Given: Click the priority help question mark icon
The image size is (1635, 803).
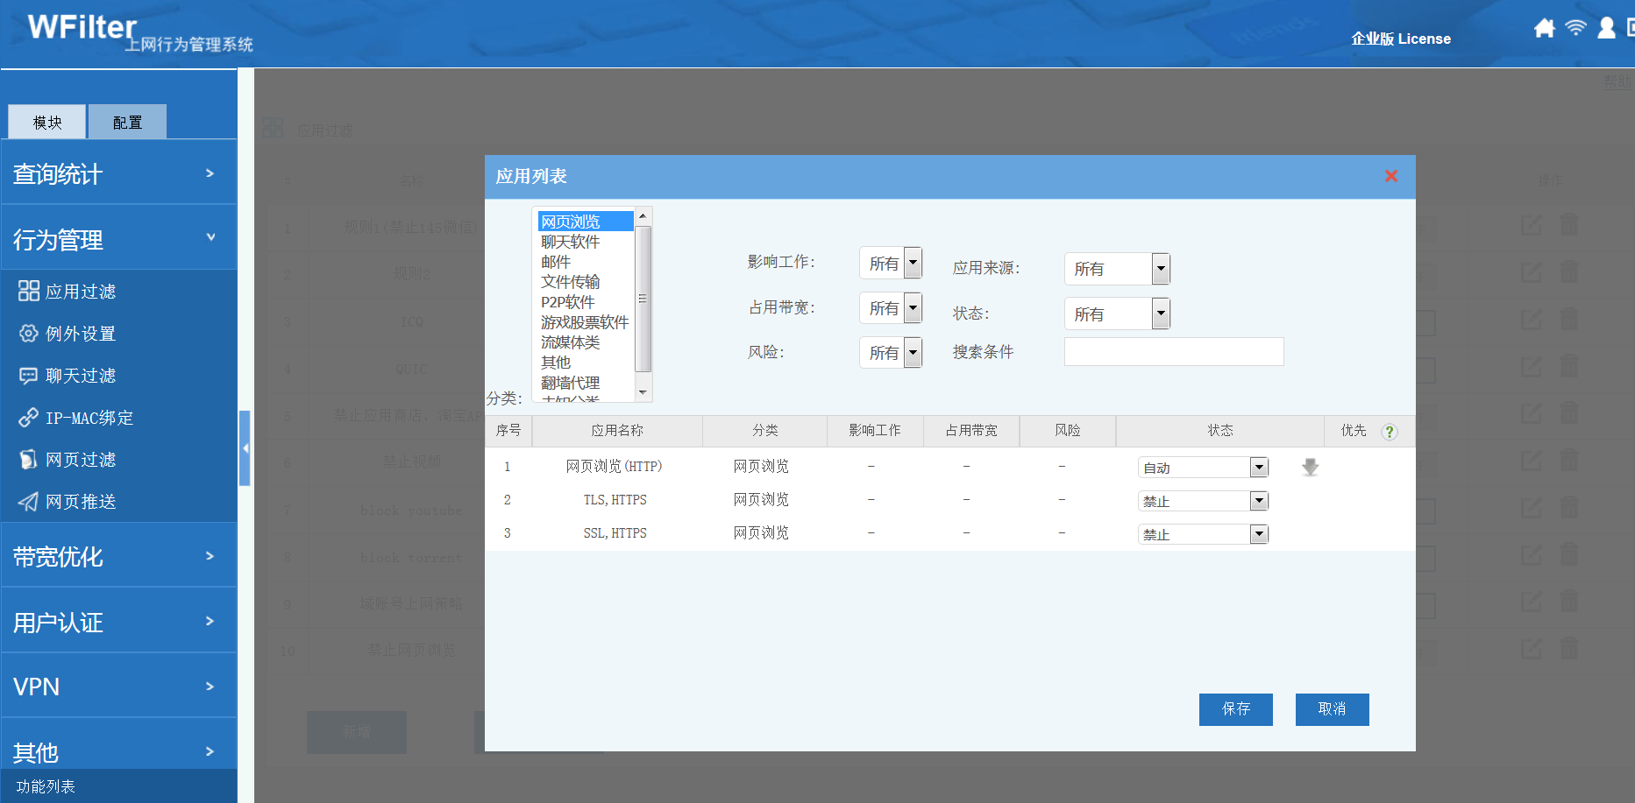Looking at the screenshot, I should 1390,432.
